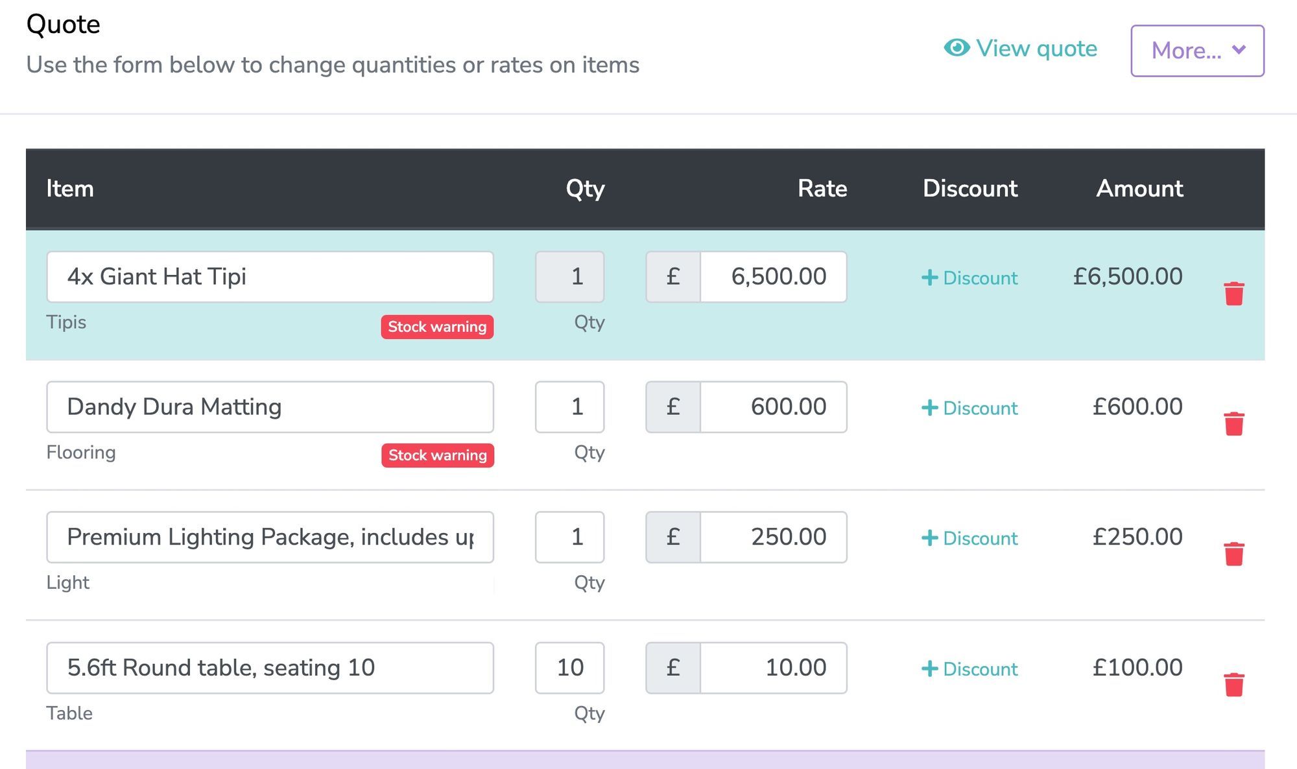Click the £600.00 amount
This screenshot has width=1297, height=769.
click(1137, 407)
